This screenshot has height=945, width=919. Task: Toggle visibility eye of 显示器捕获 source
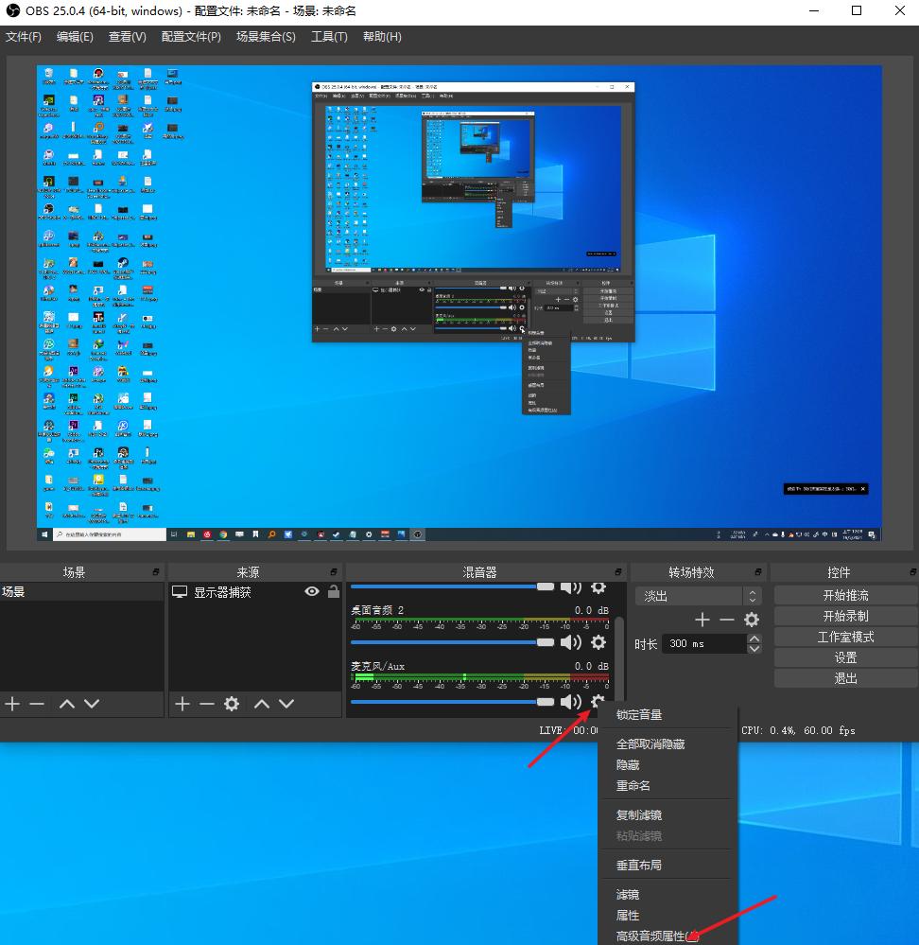pyautogui.click(x=312, y=592)
